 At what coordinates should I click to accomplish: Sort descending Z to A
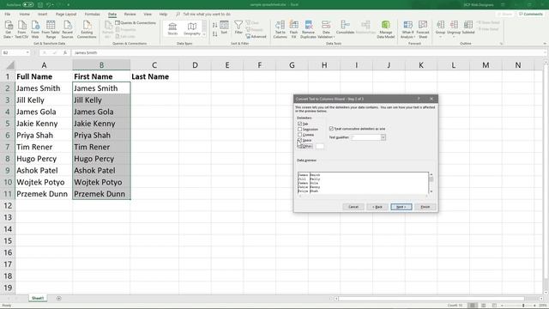(214, 33)
